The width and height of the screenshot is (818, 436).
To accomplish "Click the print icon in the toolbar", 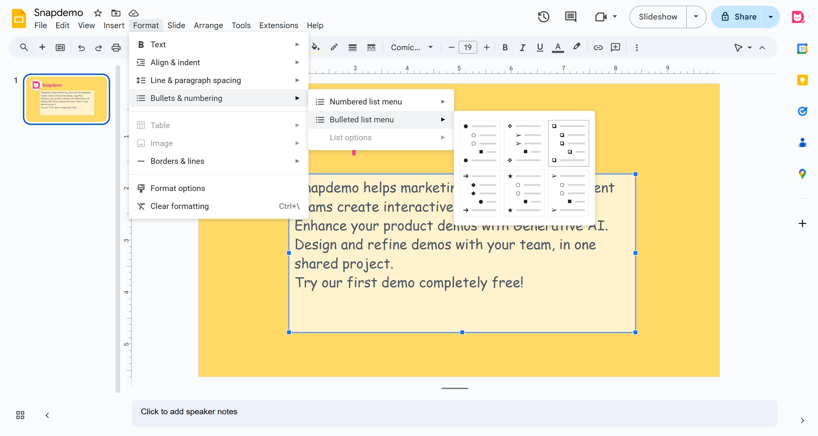I will (x=116, y=48).
